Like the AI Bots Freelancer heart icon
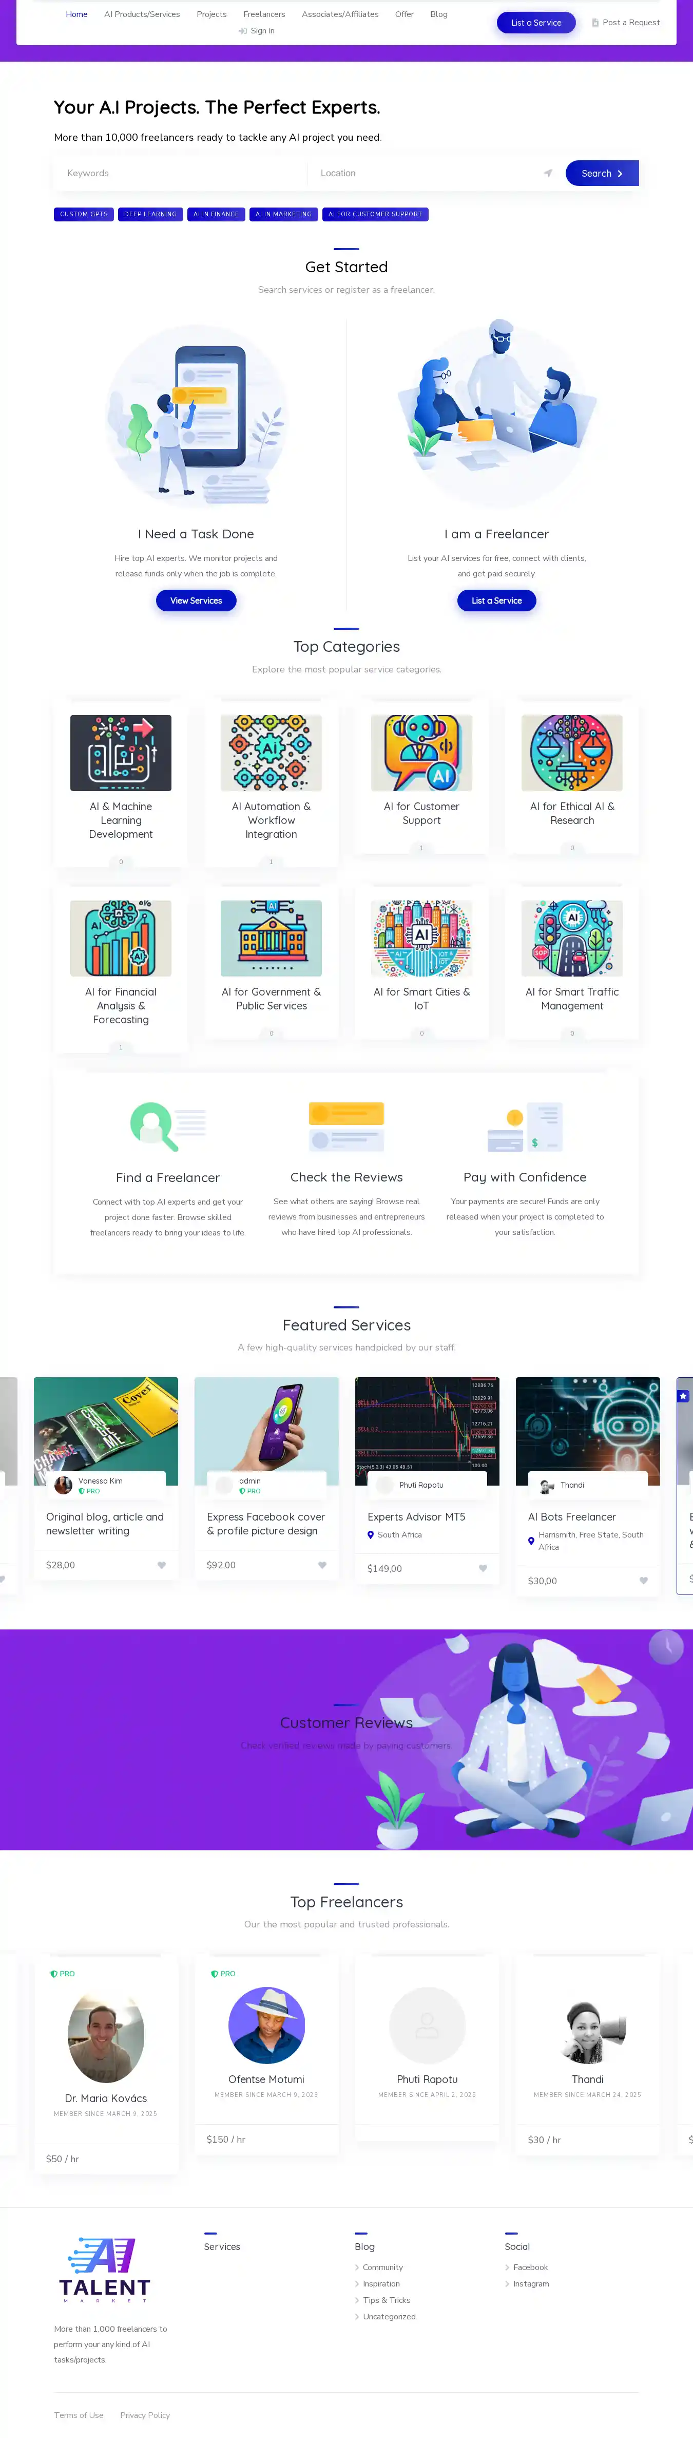The width and height of the screenshot is (693, 2438). [644, 1581]
